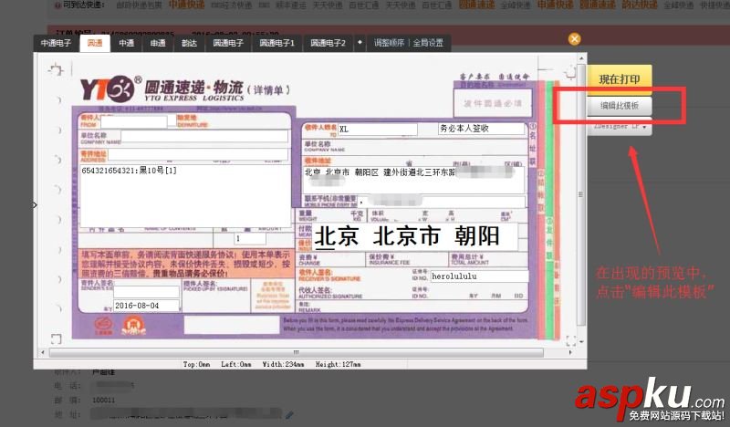Image resolution: width=730 pixels, height=427 pixels.
Task: Click the sender address blank field
Action: (x=198, y=154)
